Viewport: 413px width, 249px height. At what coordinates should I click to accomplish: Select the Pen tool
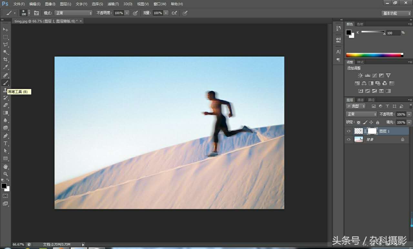(x=5, y=136)
